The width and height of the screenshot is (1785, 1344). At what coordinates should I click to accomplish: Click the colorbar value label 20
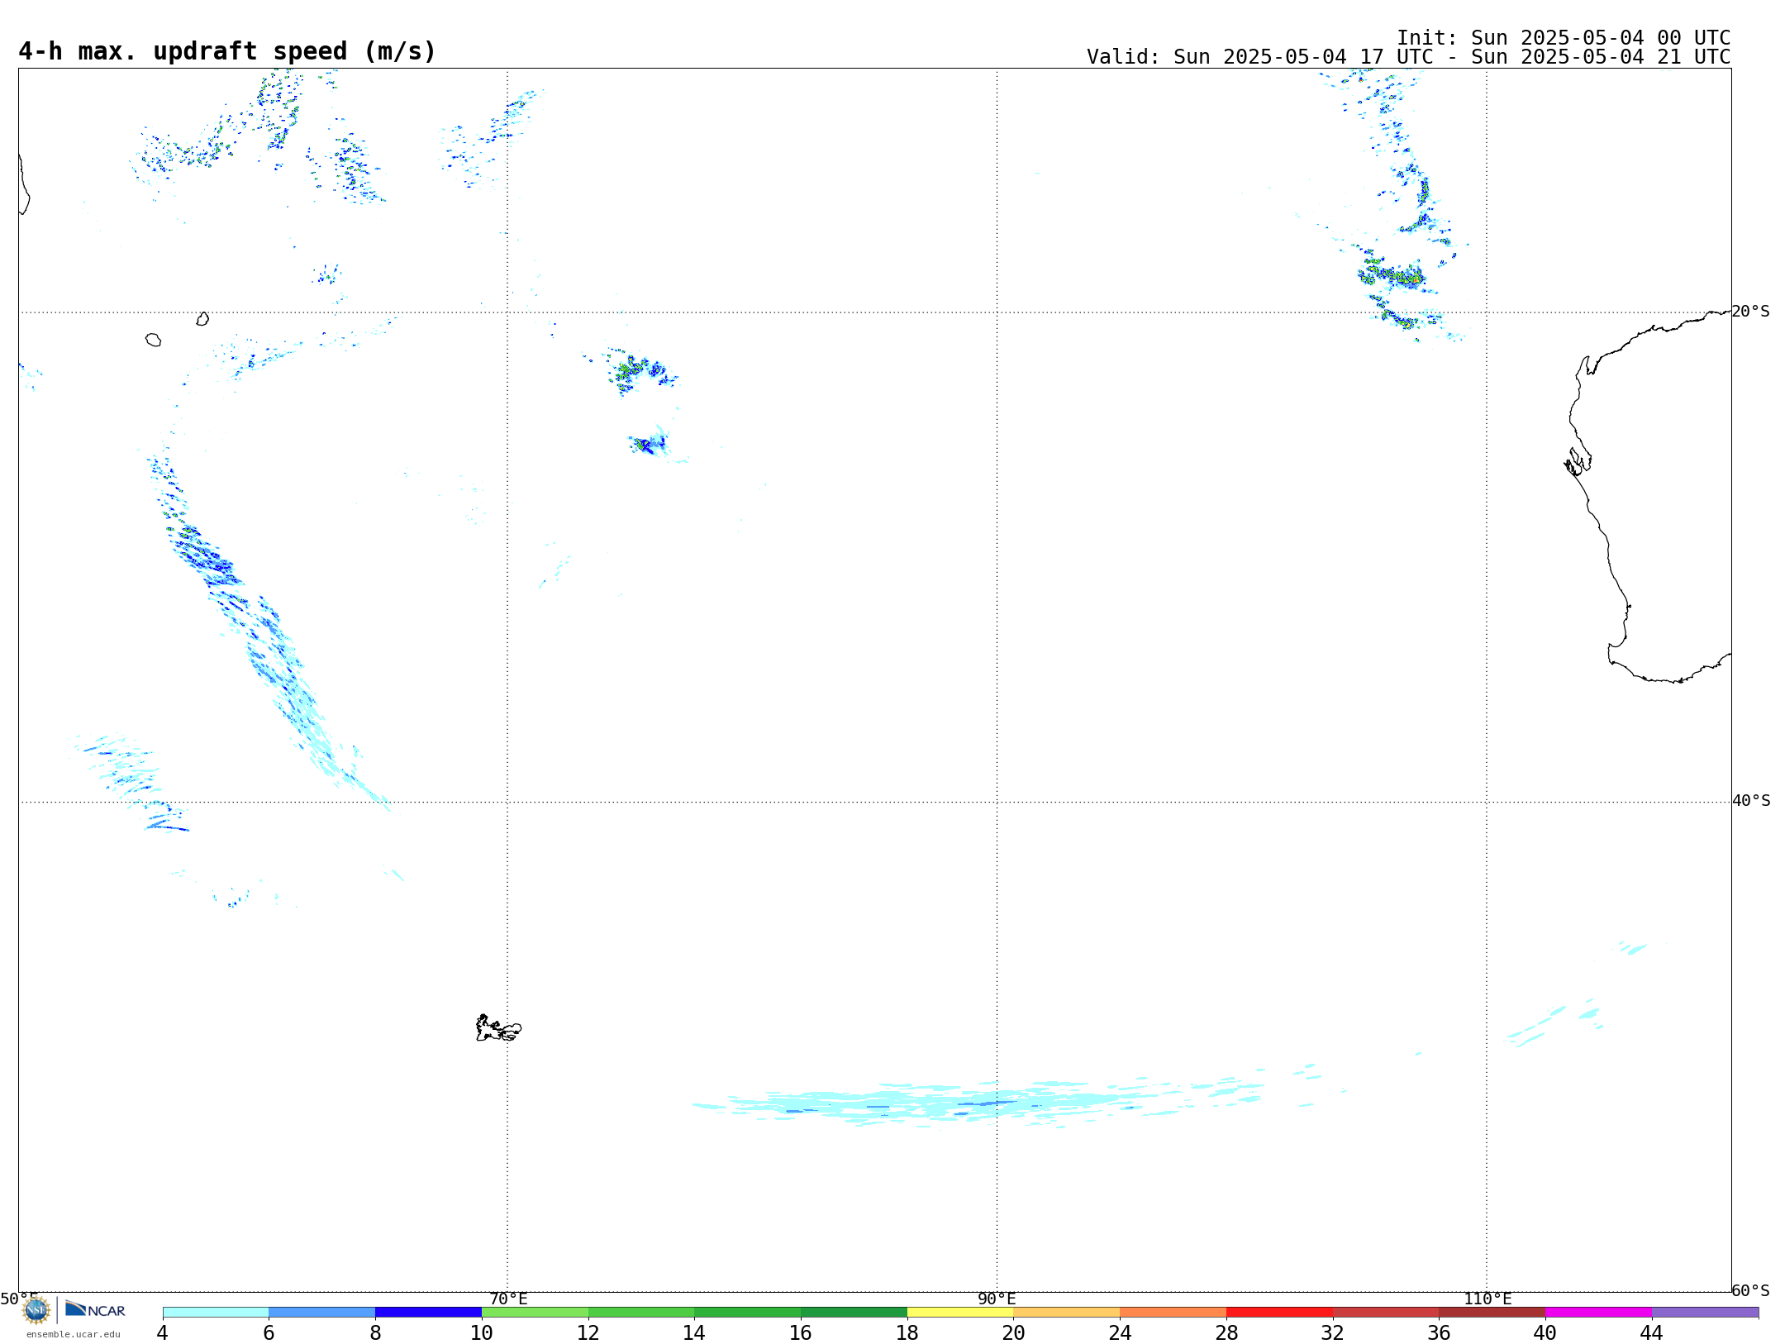point(1013,1332)
